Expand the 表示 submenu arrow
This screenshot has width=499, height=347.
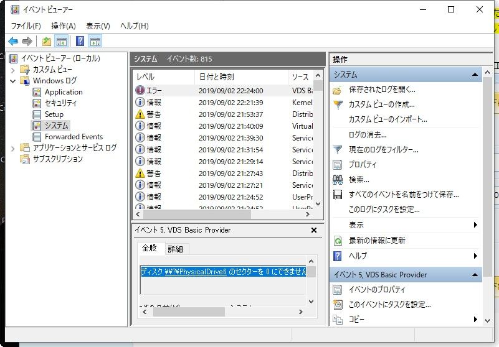pyautogui.click(x=475, y=224)
